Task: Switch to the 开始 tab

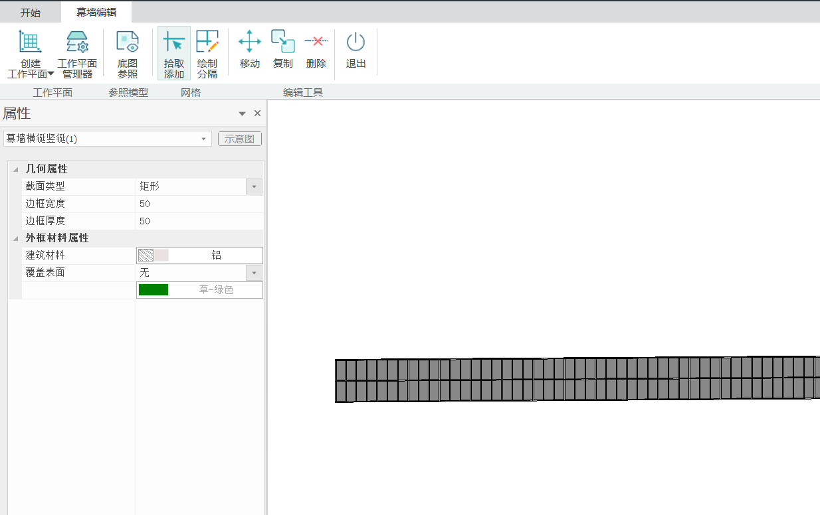Action: 30,13
